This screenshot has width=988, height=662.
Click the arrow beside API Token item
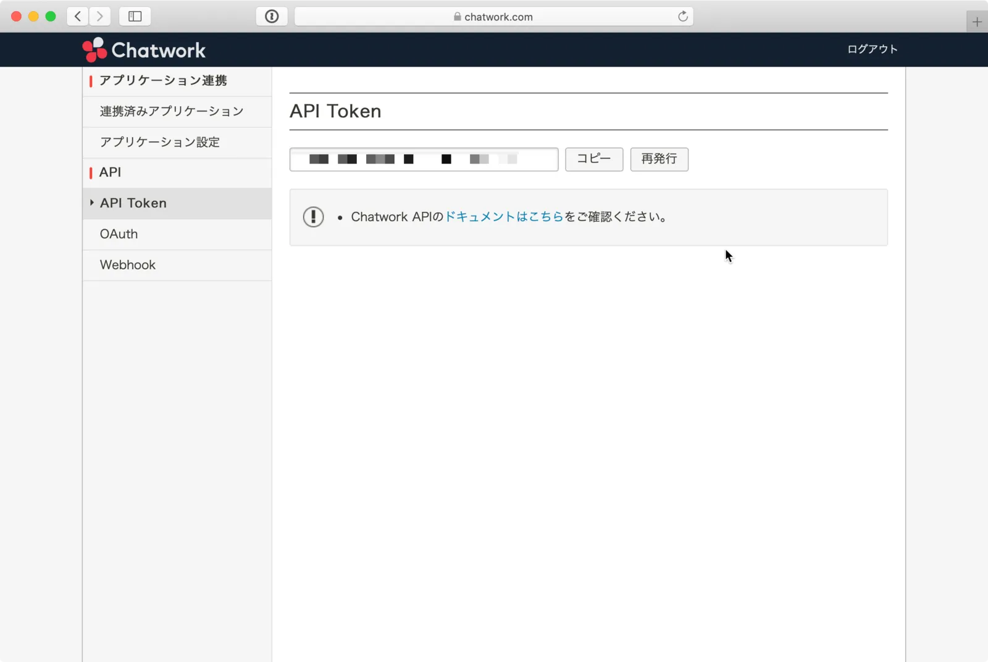click(x=92, y=203)
